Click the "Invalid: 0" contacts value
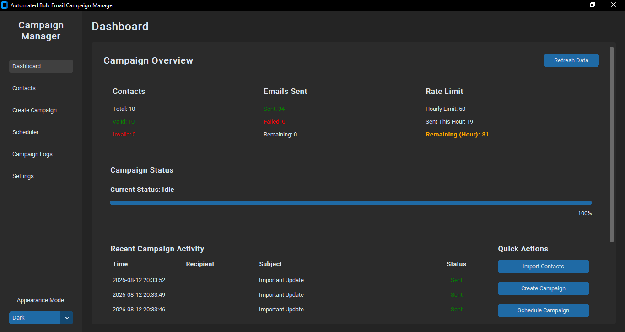Viewport: 625px width, 332px height. (x=124, y=135)
